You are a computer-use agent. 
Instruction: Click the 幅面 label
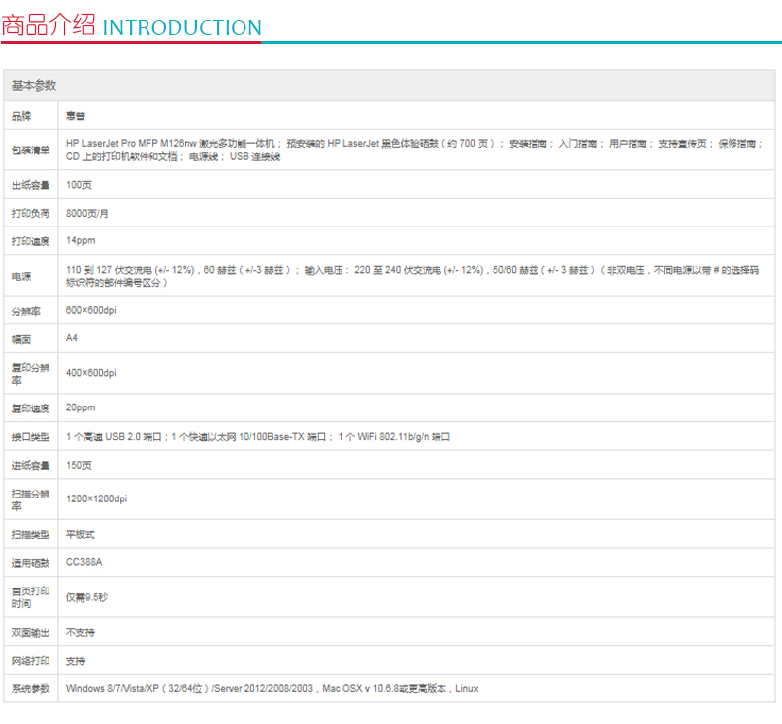[22, 340]
